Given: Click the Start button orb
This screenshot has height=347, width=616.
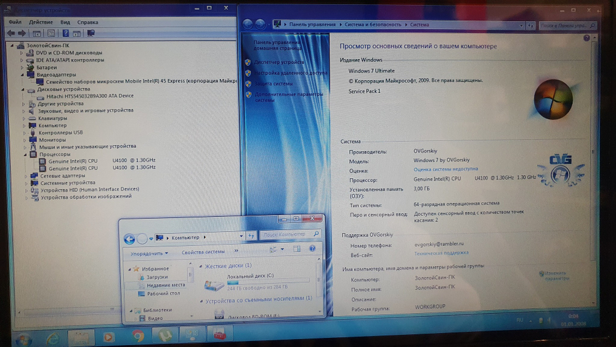Looking at the screenshot, I should tap(23, 338).
